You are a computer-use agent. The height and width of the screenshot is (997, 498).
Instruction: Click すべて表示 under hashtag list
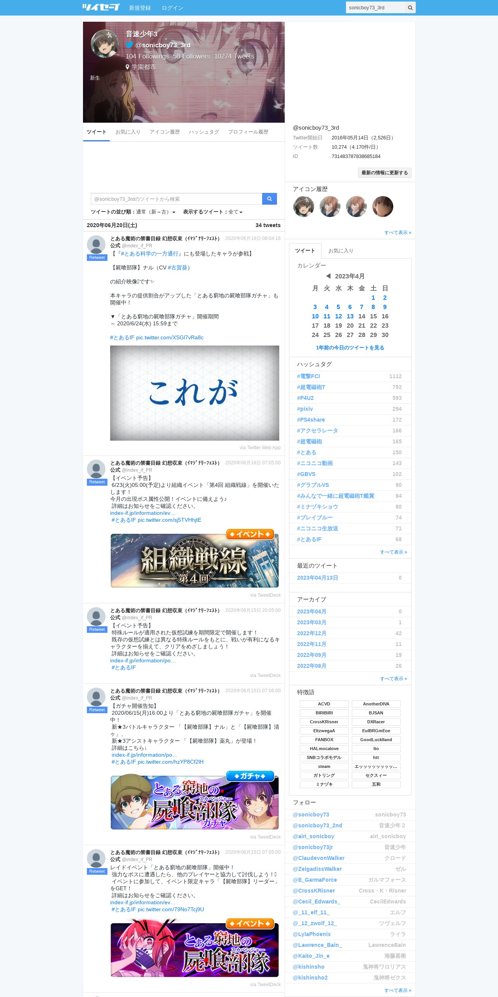click(x=393, y=552)
